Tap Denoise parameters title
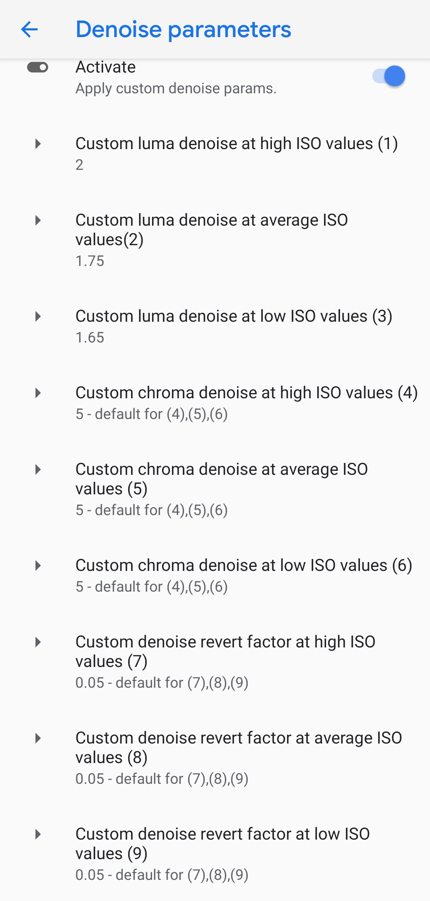The height and width of the screenshot is (901, 430). click(x=183, y=30)
